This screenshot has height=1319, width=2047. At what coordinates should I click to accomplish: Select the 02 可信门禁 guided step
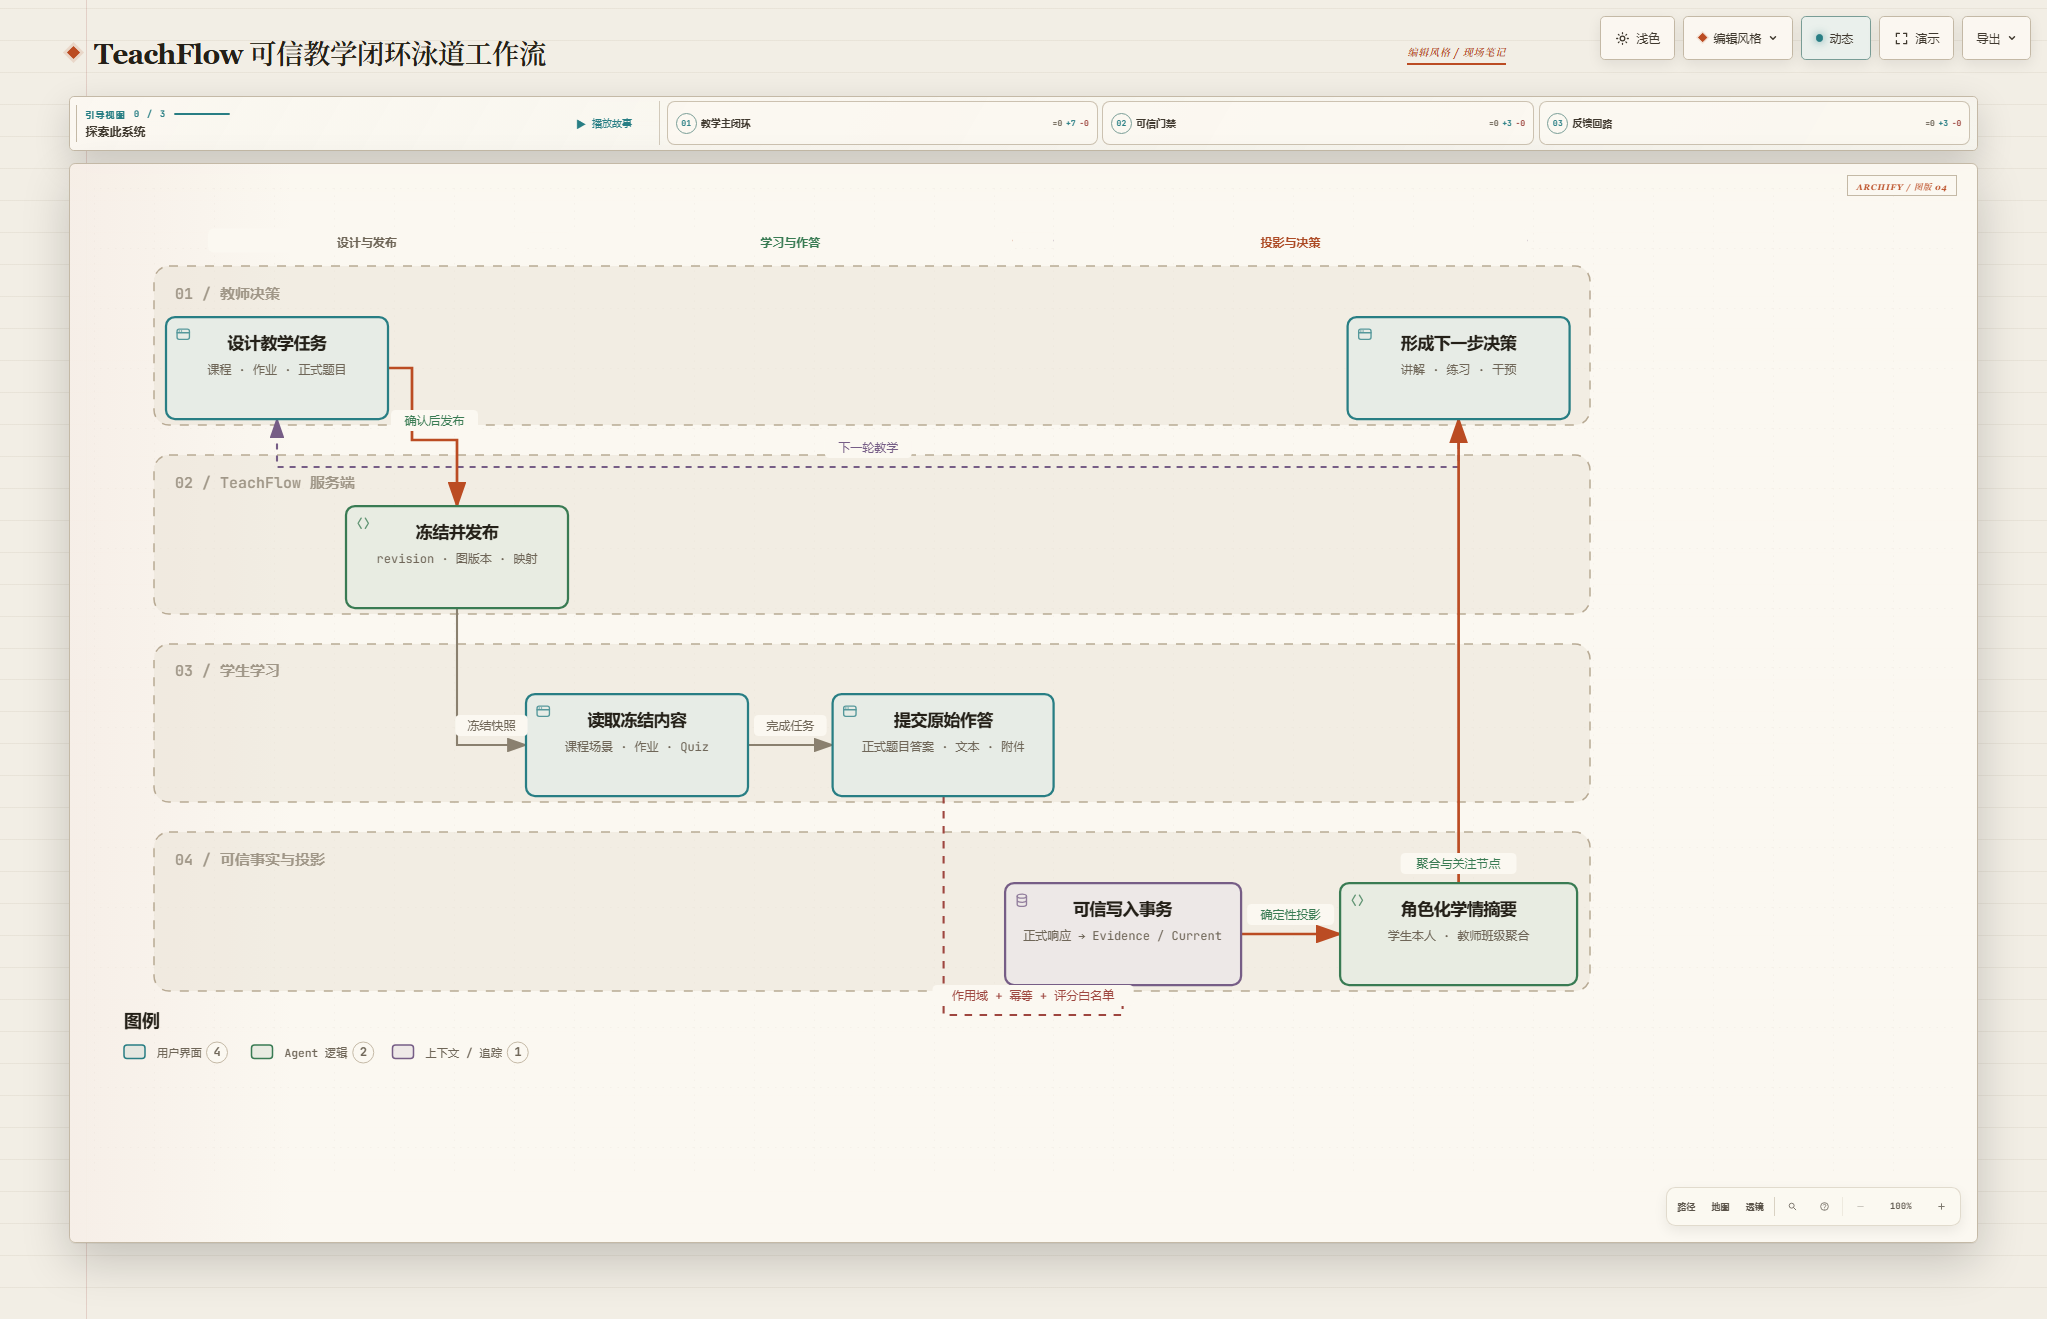(x=1317, y=123)
